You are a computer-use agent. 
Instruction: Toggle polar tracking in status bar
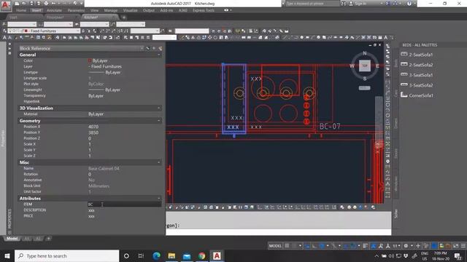[322, 246]
